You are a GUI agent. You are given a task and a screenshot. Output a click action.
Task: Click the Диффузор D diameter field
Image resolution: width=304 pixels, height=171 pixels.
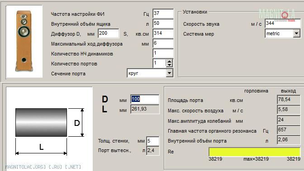coord(109,33)
